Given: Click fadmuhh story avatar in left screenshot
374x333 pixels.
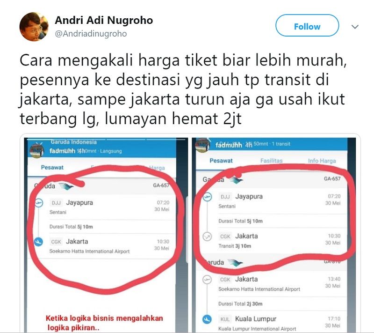Looking at the screenshot, I should click(37, 151).
